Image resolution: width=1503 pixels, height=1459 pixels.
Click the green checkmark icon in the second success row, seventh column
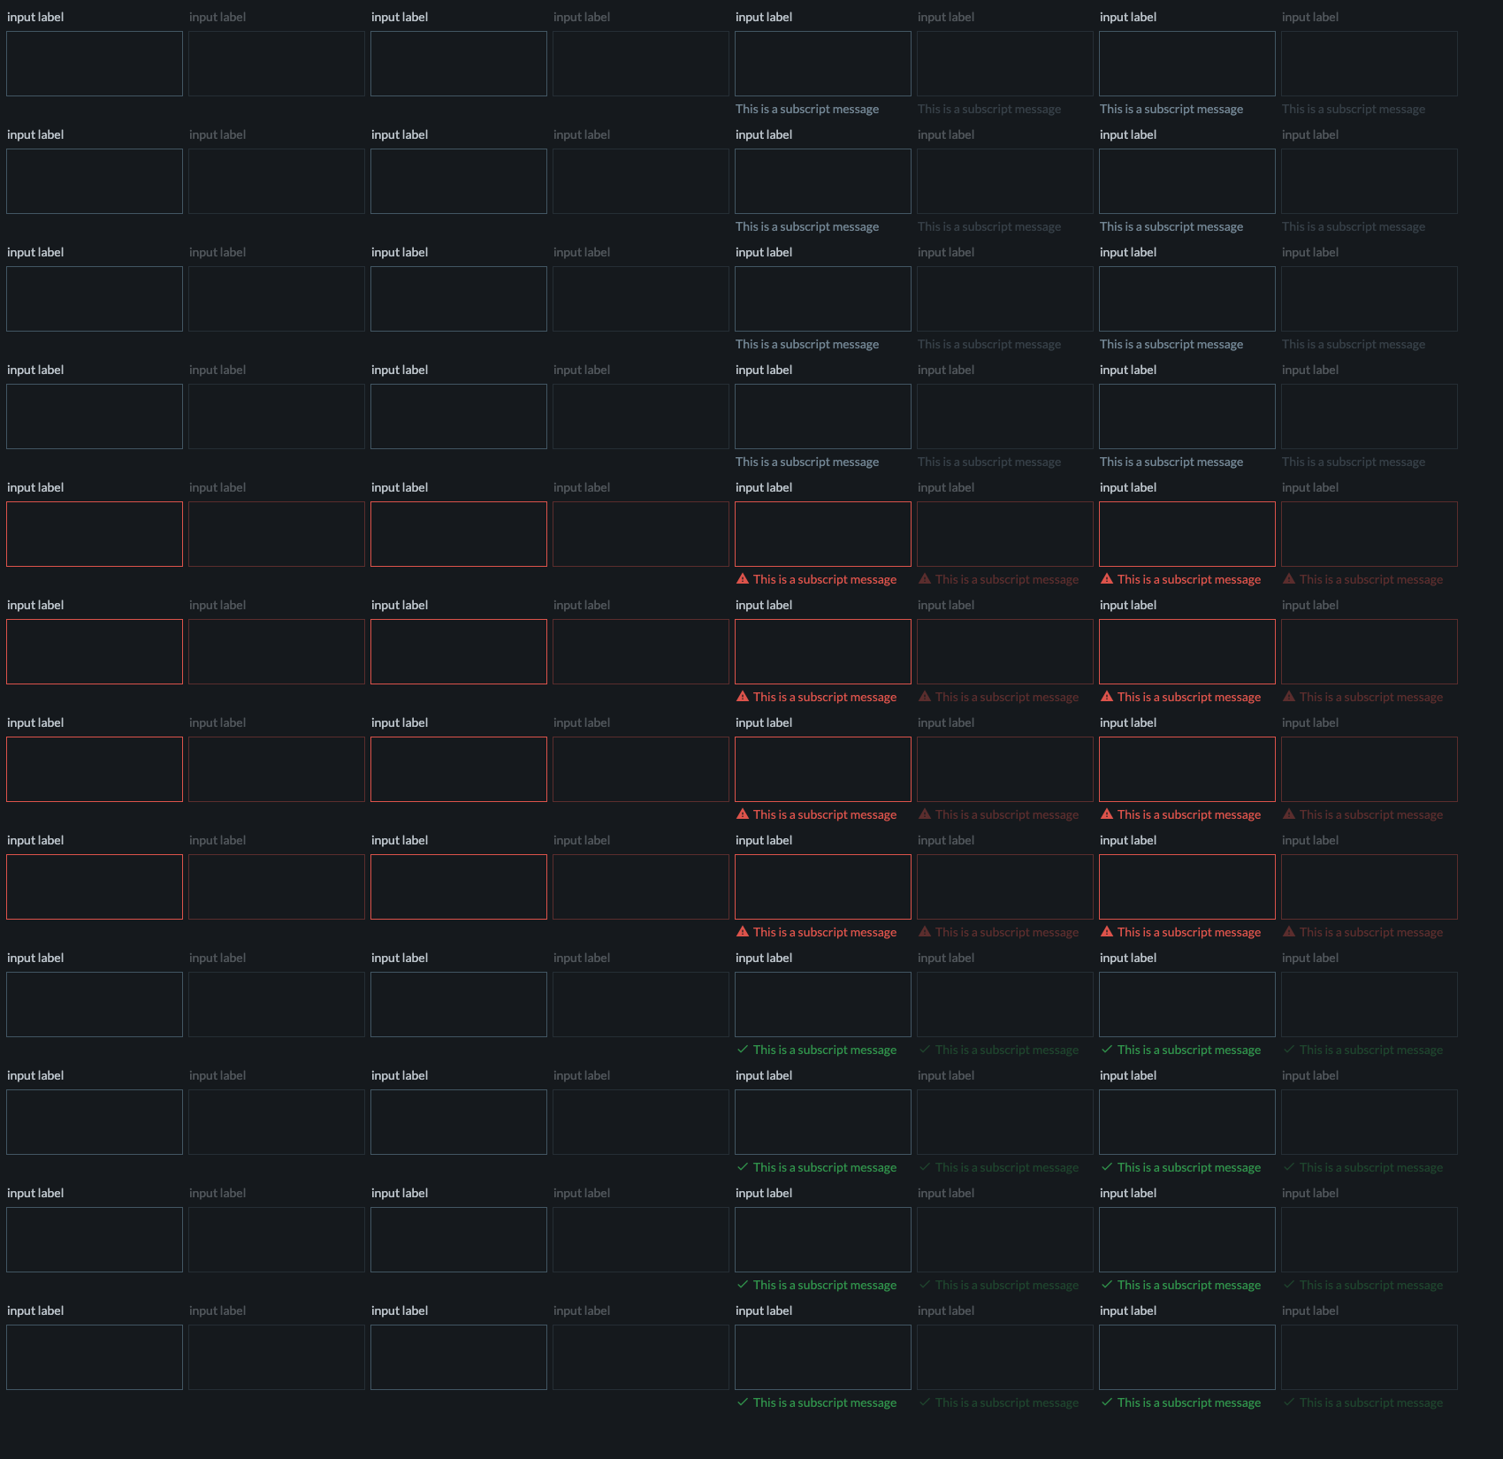[x=1107, y=1167]
